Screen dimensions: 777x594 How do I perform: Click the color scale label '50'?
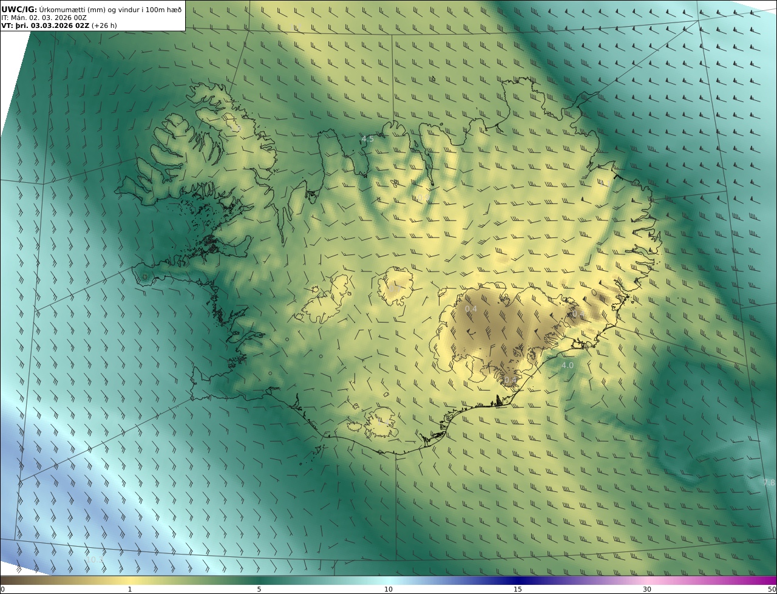(772, 589)
